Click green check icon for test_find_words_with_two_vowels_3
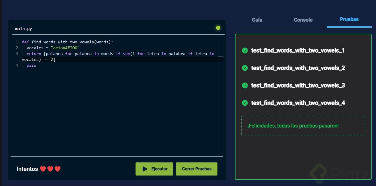The image size is (376, 186). (245, 85)
